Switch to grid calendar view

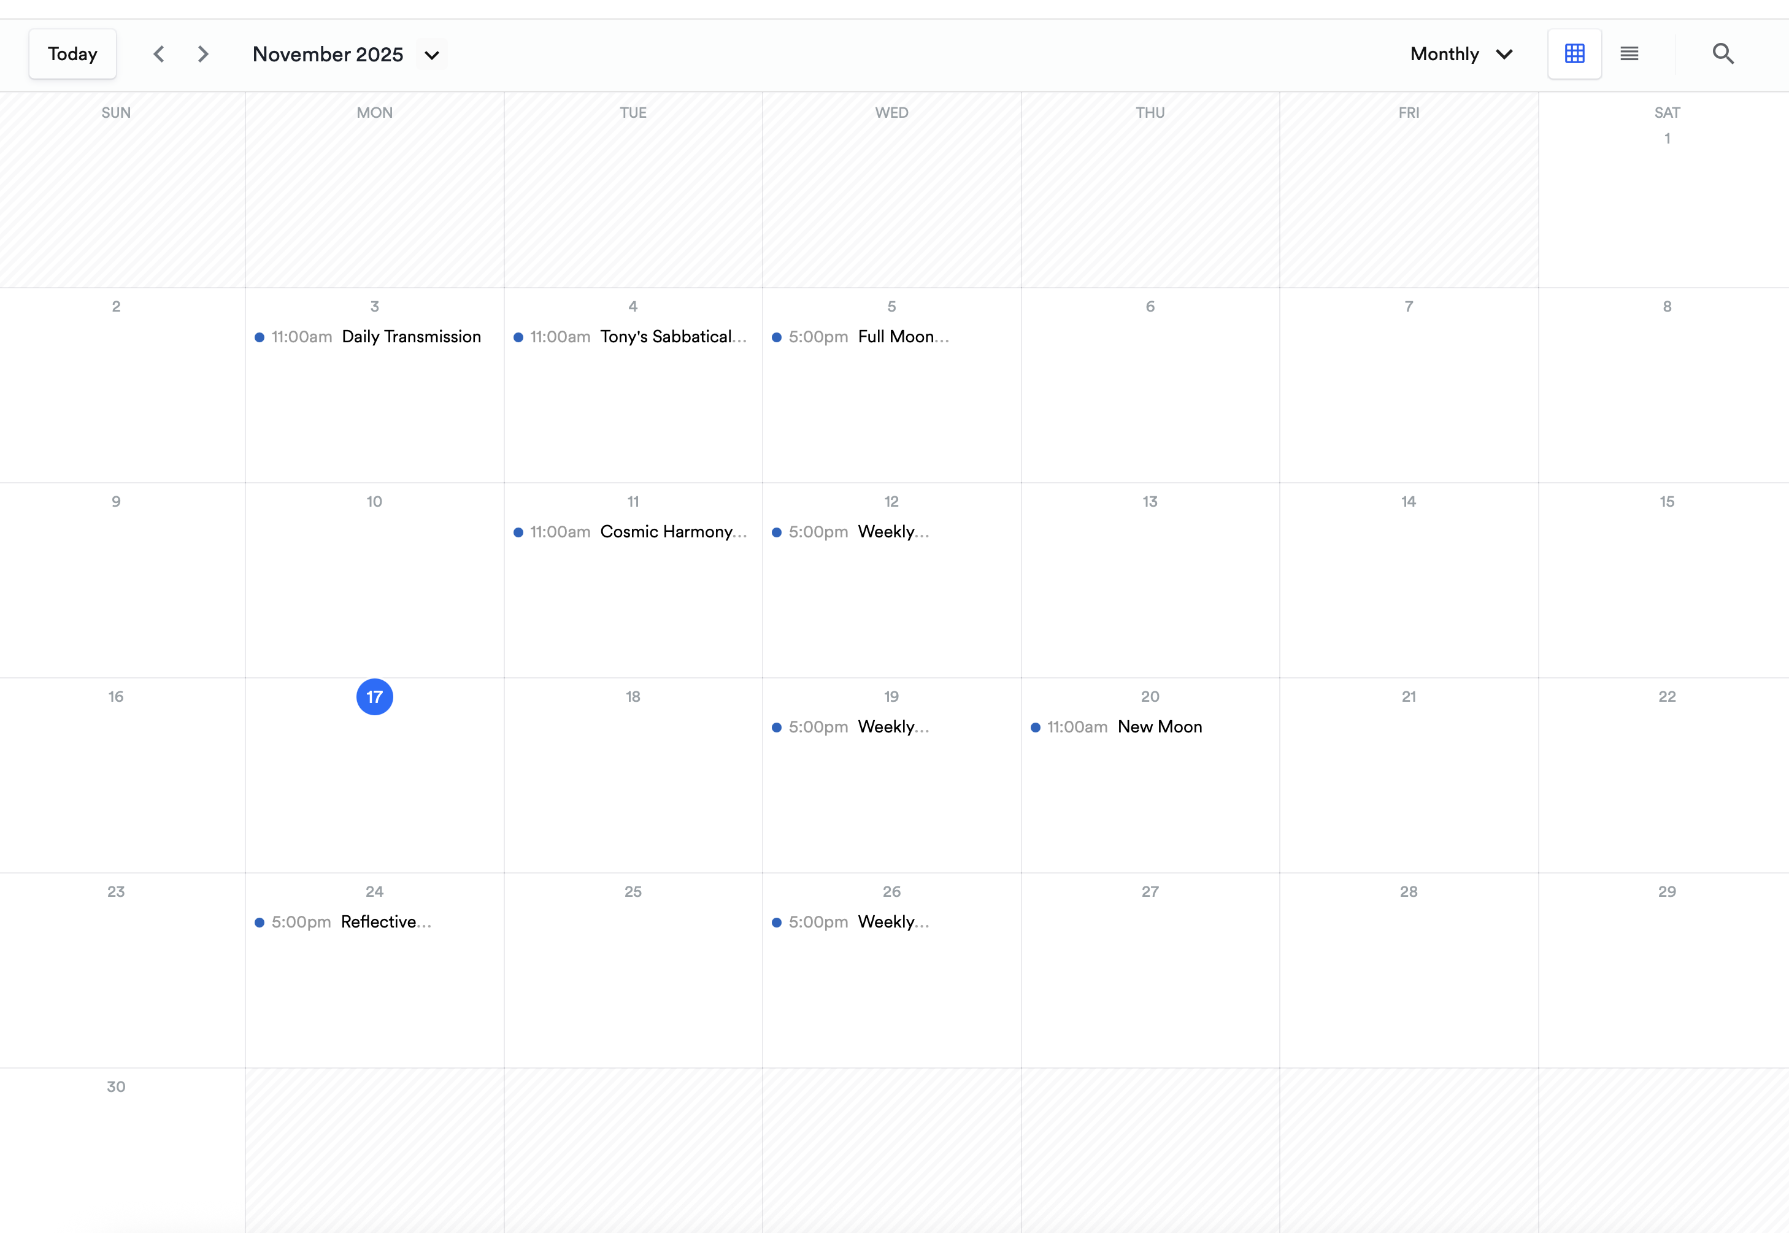click(x=1574, y=54)
